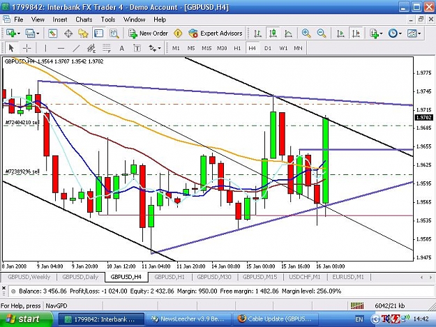Switch to the EURUSD,M1 chart tab

click(348, 277)
